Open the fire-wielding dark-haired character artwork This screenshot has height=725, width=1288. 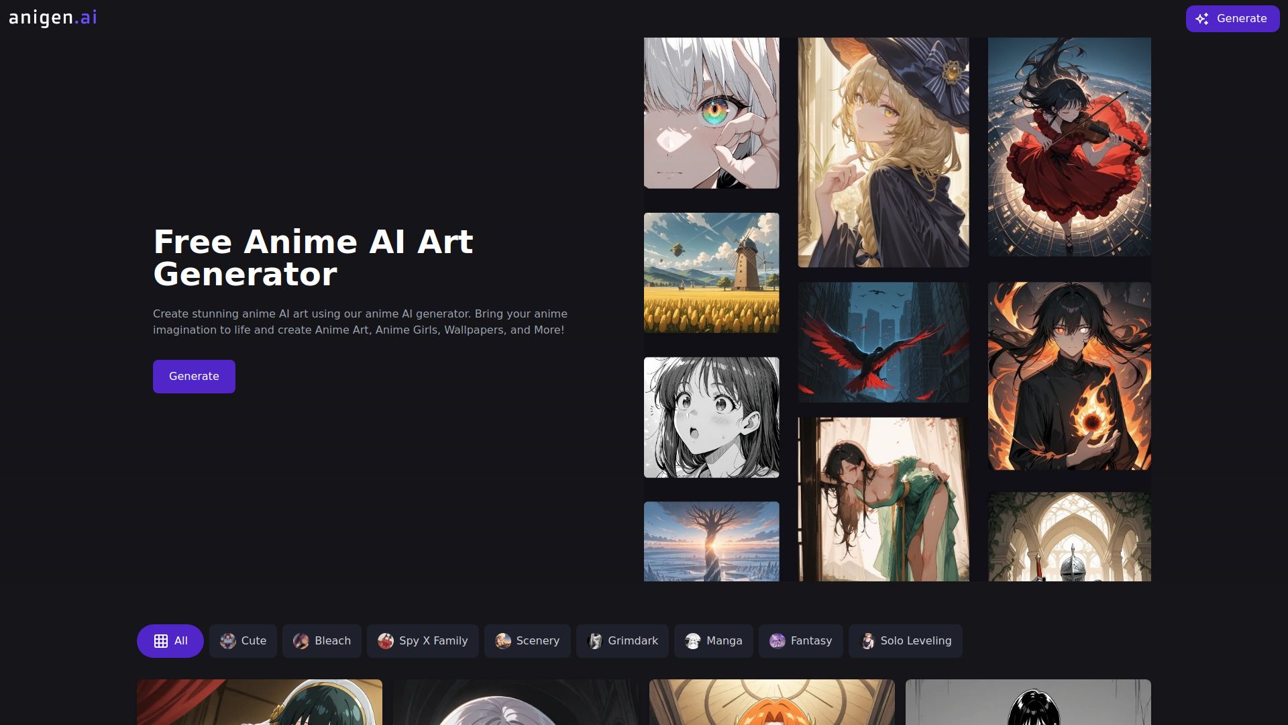point(1069,376)
